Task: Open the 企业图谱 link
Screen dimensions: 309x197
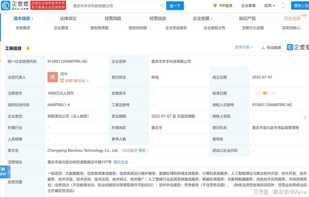Action: click(61, 28)
